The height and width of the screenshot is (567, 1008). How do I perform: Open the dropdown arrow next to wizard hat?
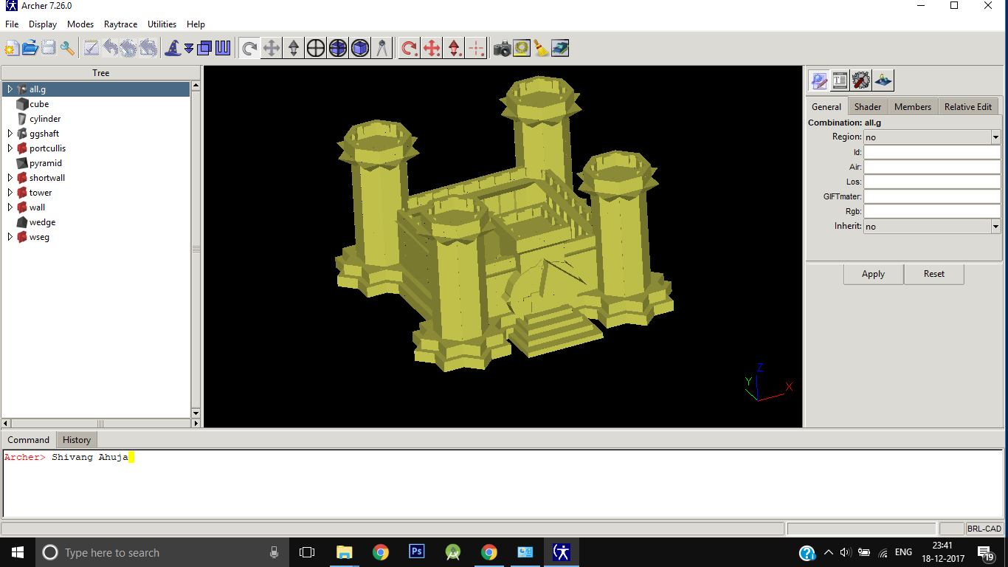pos(189,49)
